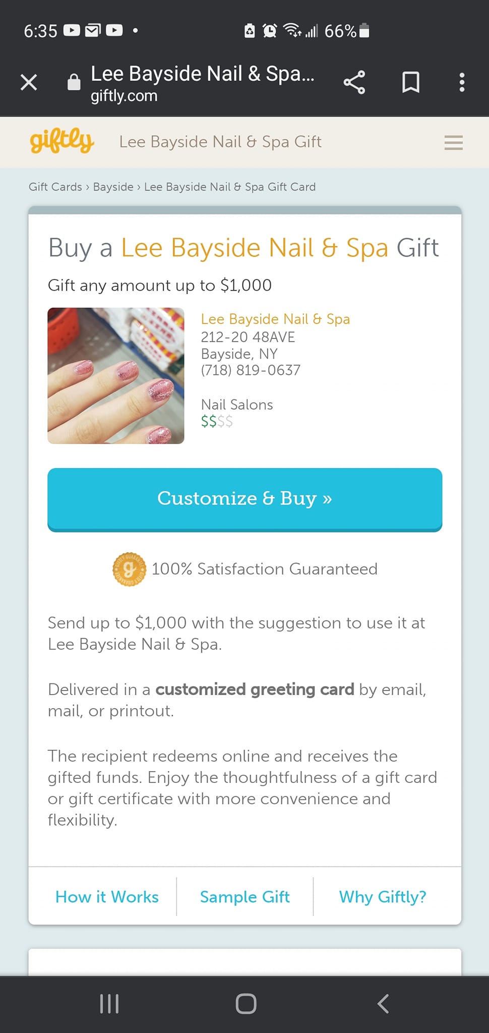
Task: Open the Gift Cards breadcrumb link
Action: (x=55, y=187)
